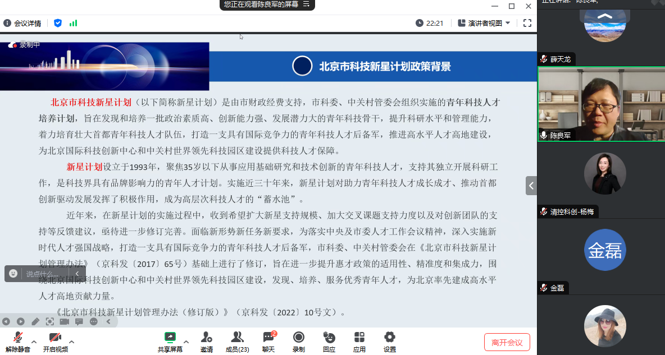Viewport: 665px width, 355px height.
Task: Select 金磊 participant avatar
Action: (605, 250)
